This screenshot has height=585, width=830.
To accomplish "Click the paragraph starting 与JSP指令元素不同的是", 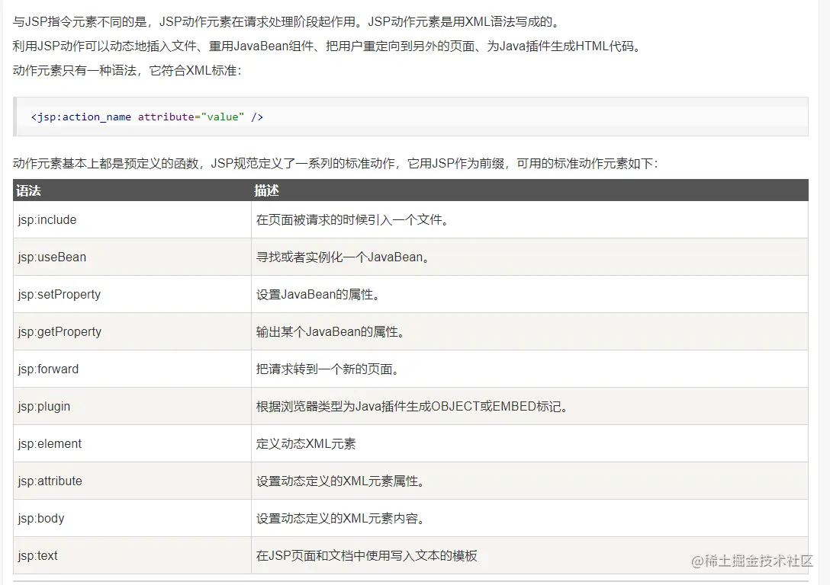I will point(286,21).
